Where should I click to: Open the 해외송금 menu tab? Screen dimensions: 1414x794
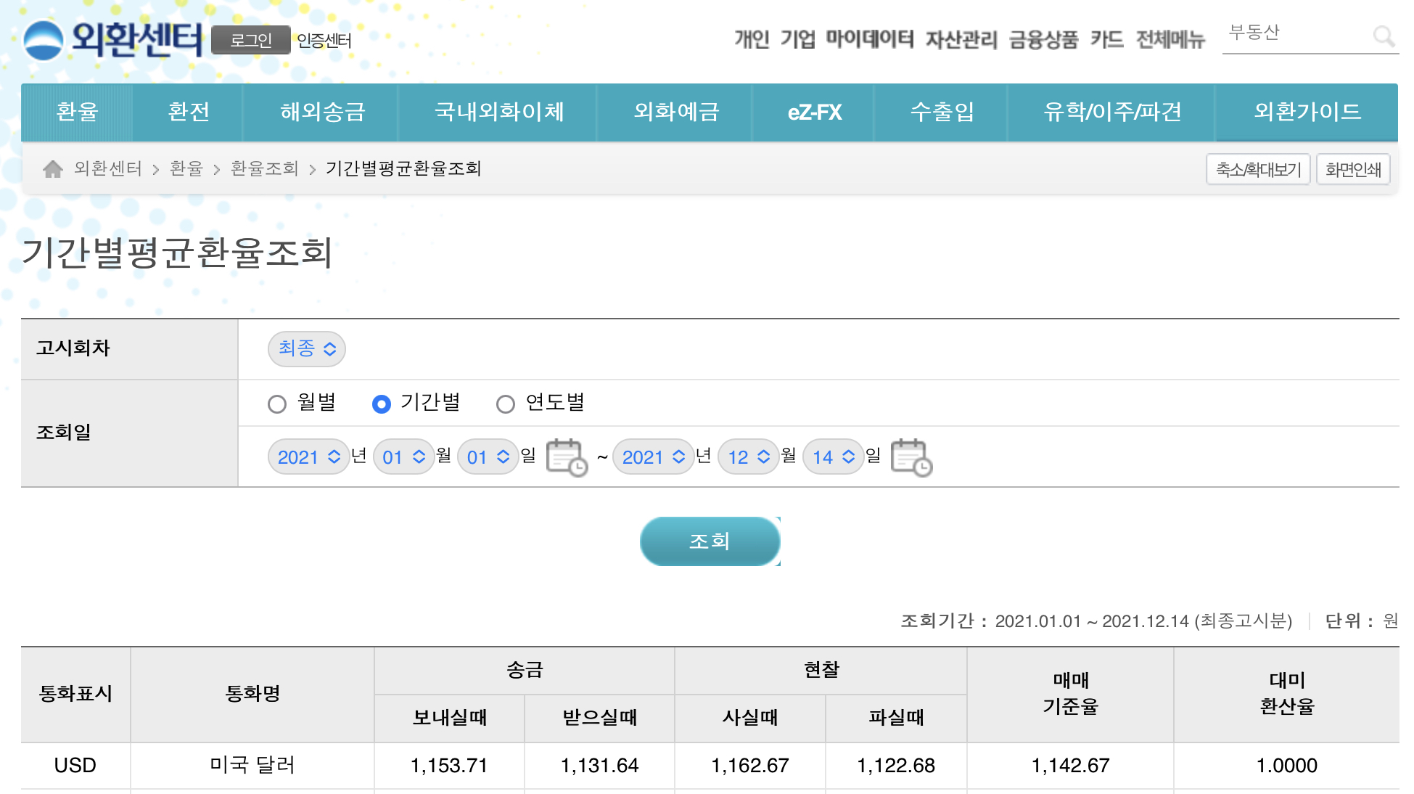pyautogui.click(x=322, y=112)
